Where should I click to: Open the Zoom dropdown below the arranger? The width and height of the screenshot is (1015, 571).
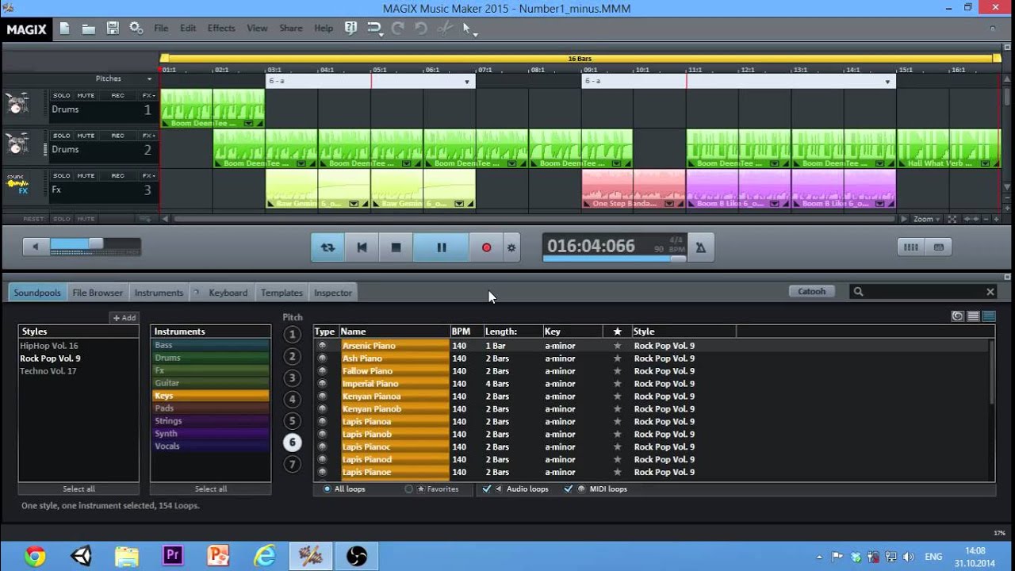(927, 219)
